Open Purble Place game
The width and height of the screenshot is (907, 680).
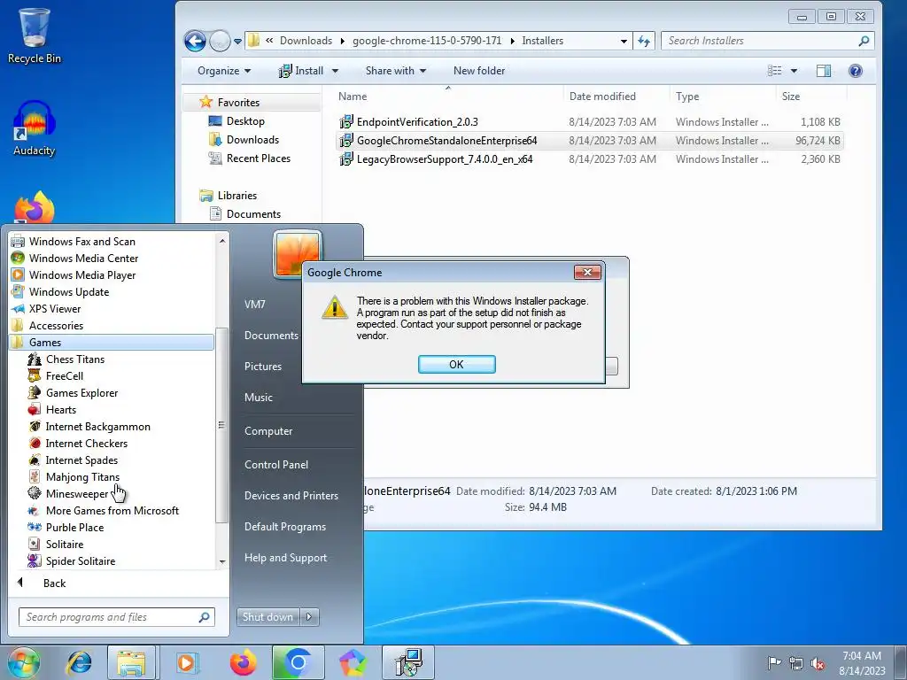[x=74, y=528]
